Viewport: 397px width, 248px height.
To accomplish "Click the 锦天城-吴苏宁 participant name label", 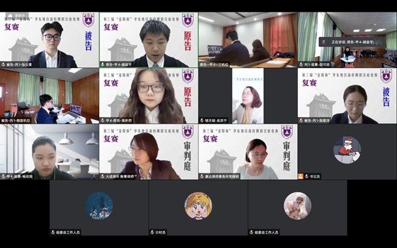I will coord(216,120).
